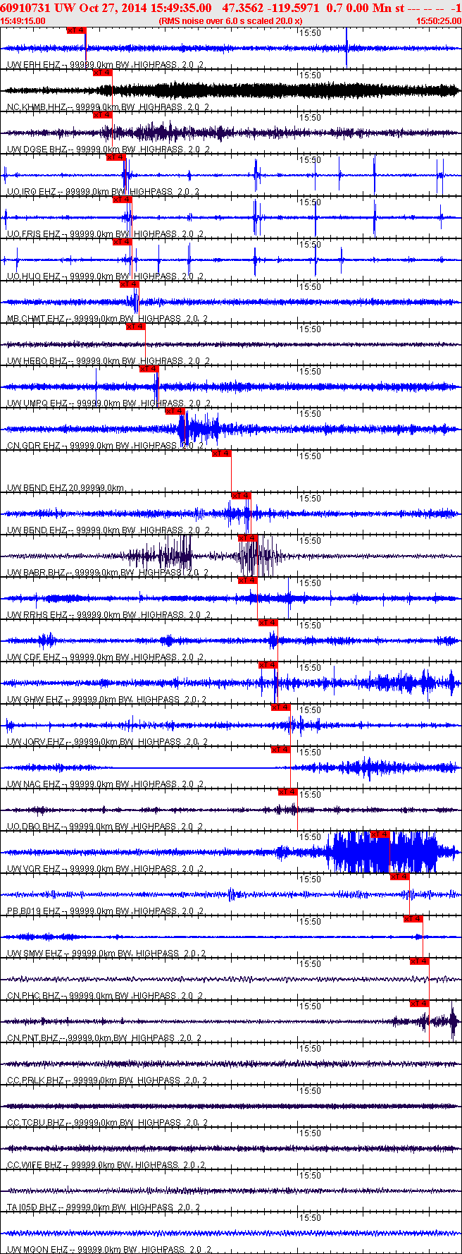Select the CN PNT BHZ station label
Screen dimensions: 462x1254
pos(104,1038)
